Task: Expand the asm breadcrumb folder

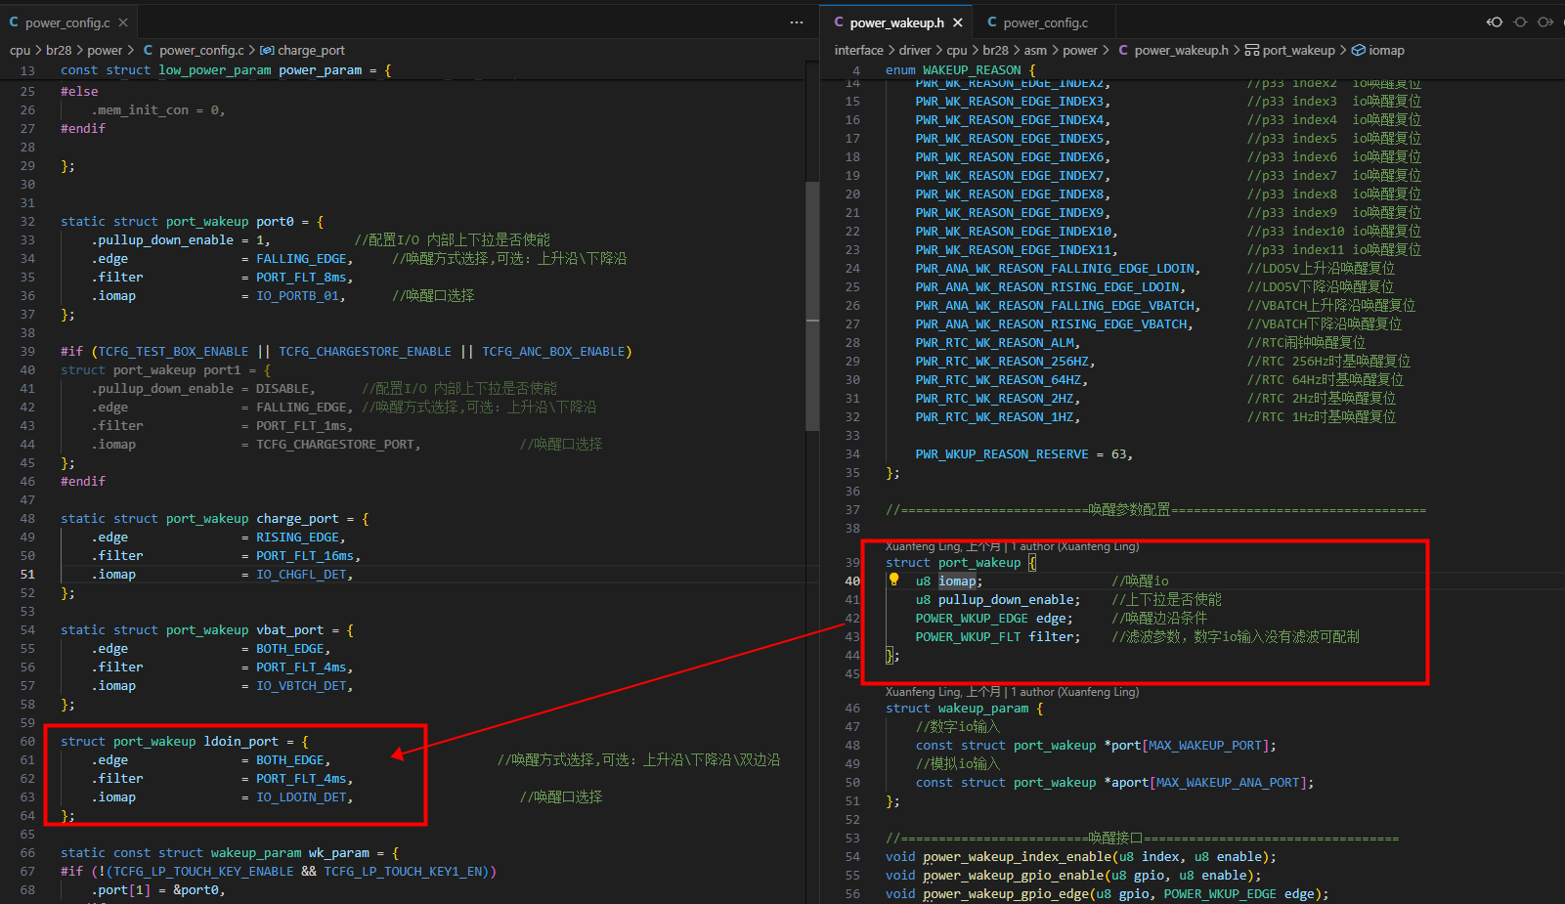Action: [x=1035, y=50]
